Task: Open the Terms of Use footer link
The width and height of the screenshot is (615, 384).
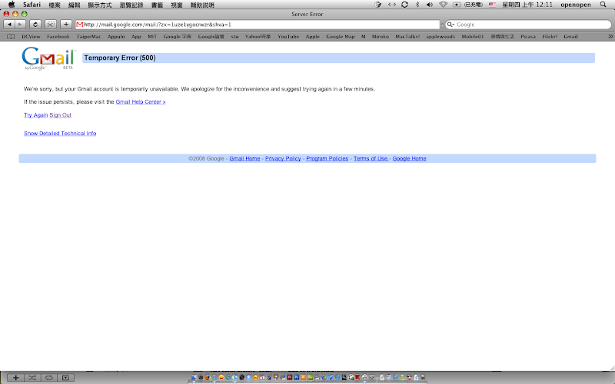Action: coord(371,158)
